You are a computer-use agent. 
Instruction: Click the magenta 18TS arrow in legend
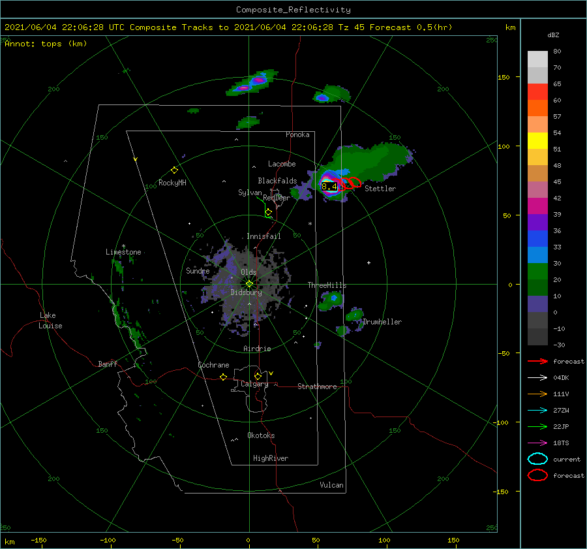click(x=537, y=443)
